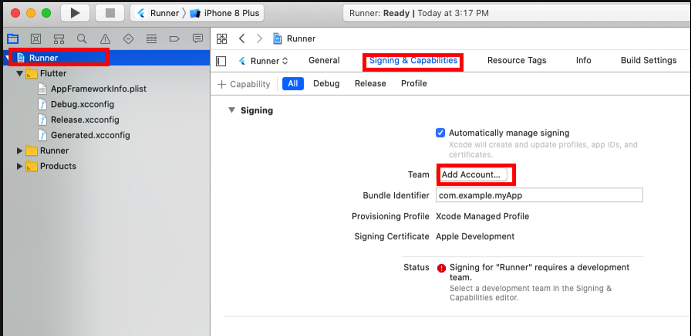Go back in editor history
Image resolution: width=691 pixels, height=336 pixels.
242,39
